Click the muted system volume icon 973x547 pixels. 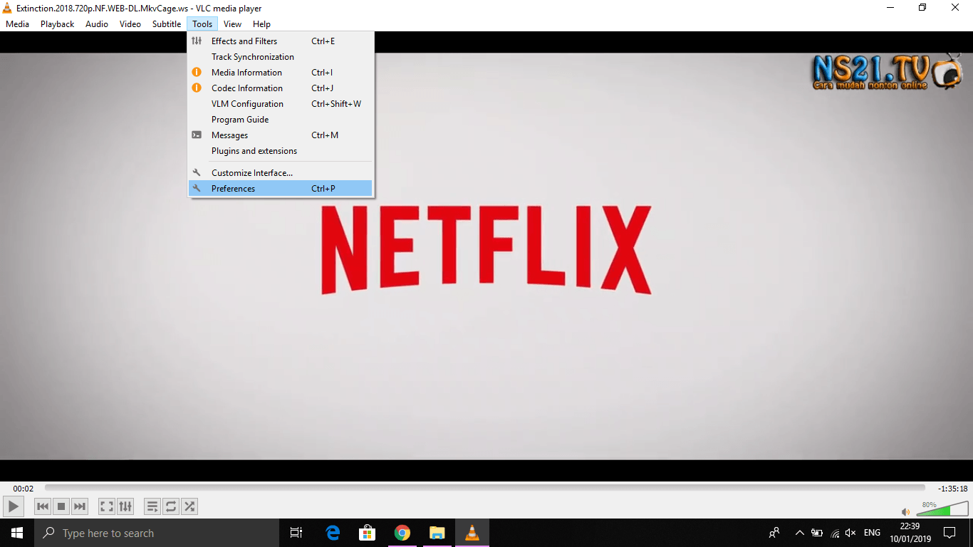tap(850, 533)
